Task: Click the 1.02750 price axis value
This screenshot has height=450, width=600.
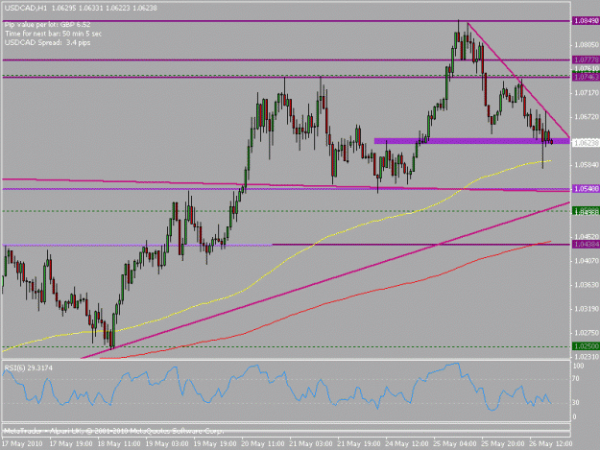Action: click(x=586, y=333)
